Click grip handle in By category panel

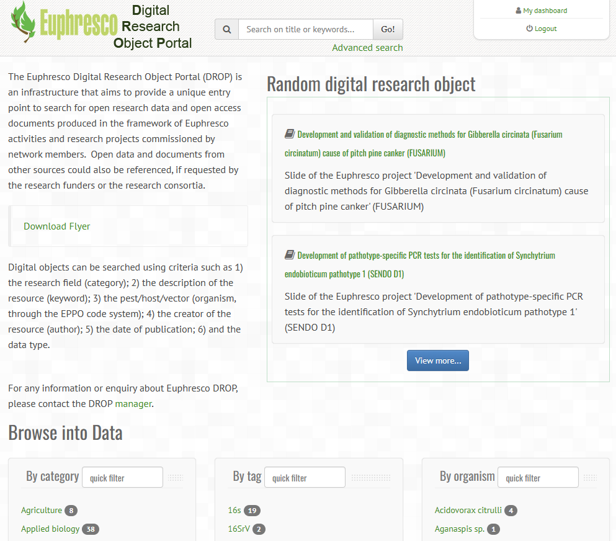tap(176, 478)
